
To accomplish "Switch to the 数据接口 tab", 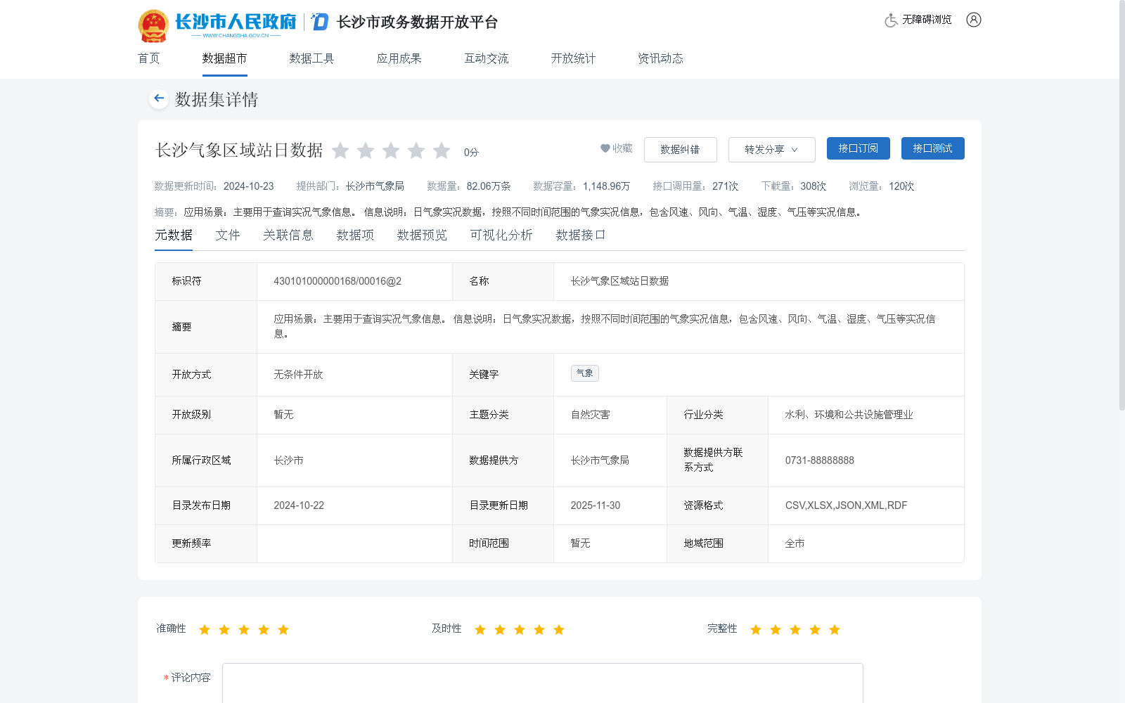I will [x=581, y=235].
